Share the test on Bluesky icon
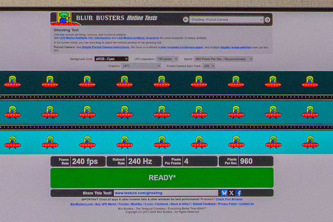 pos(224,193)
